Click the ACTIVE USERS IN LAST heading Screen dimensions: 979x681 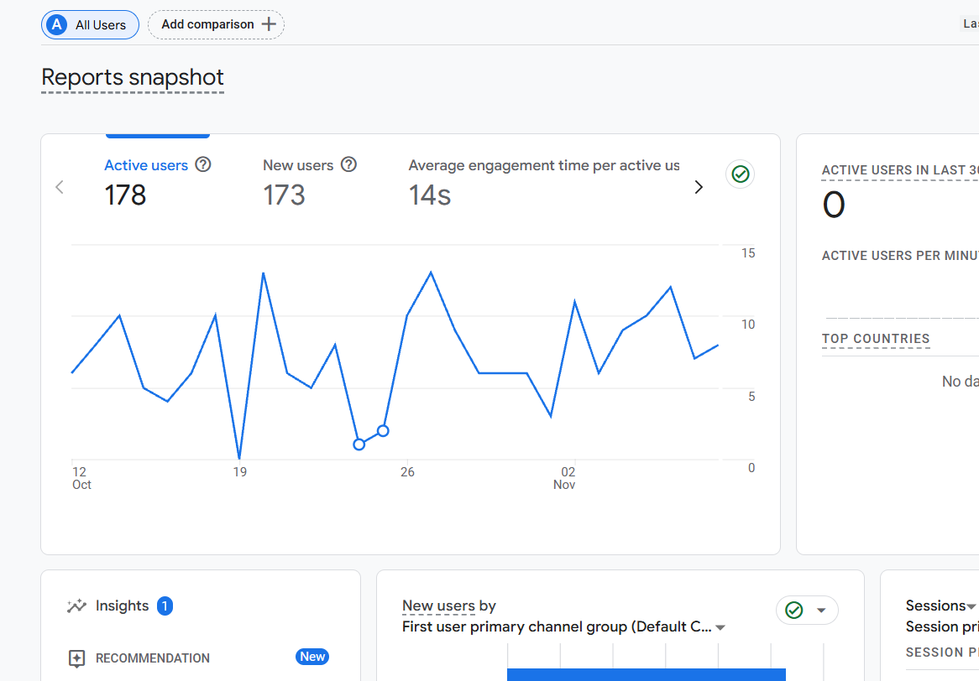click(900, 170)
